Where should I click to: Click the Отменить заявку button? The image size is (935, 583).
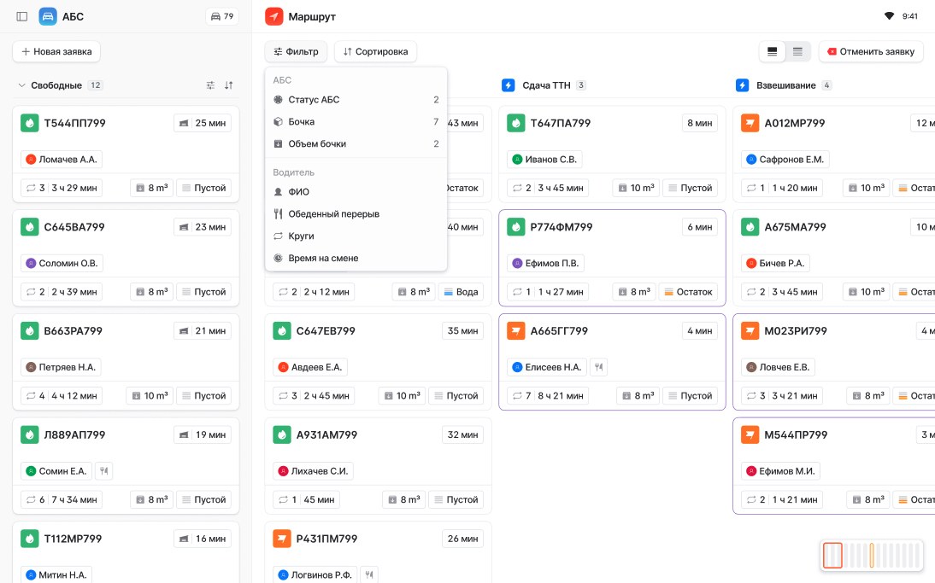pos(871,52)
